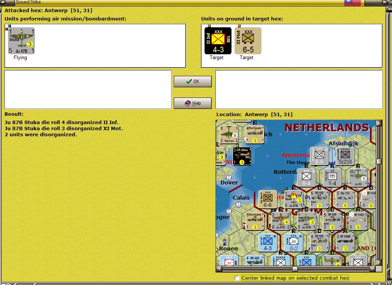
Task: Click the 1-4 engineer division counter
Action: (332, 178)
